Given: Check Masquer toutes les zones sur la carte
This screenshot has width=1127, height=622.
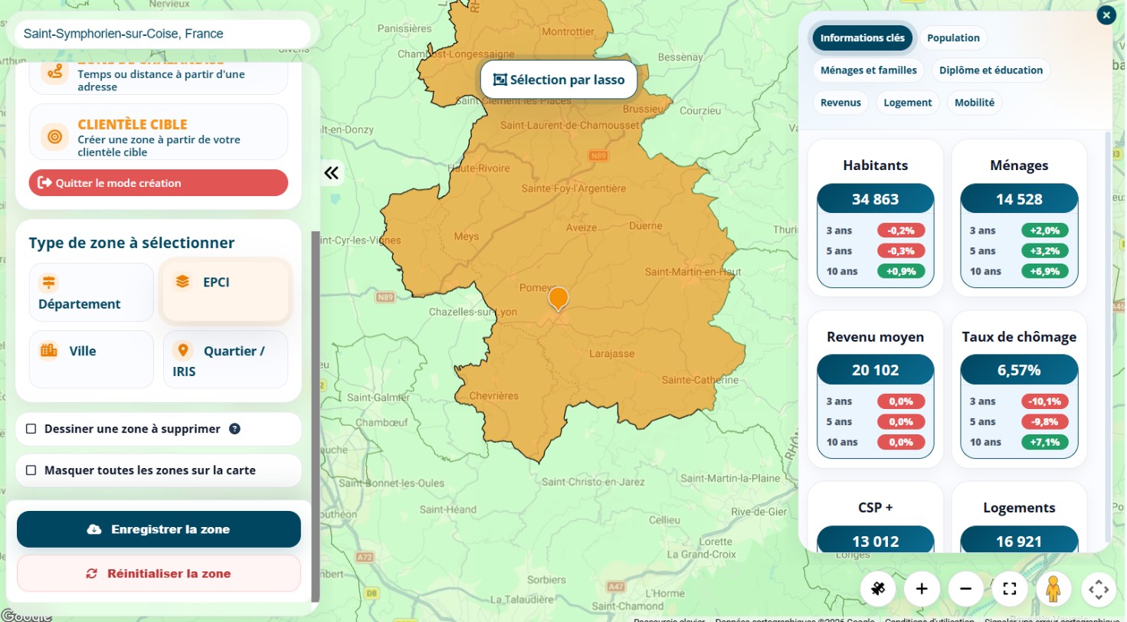Looking at the screenshot, I should (31, 470).
